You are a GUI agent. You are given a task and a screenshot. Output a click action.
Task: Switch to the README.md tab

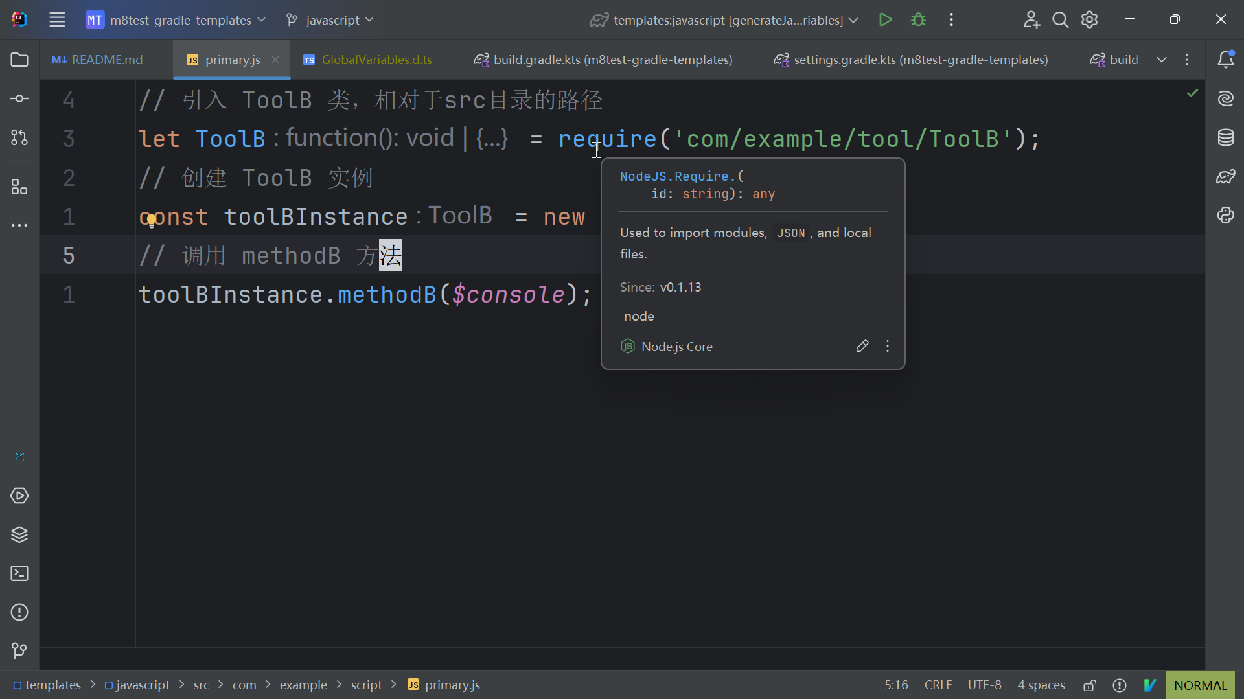tap(98, 60)
